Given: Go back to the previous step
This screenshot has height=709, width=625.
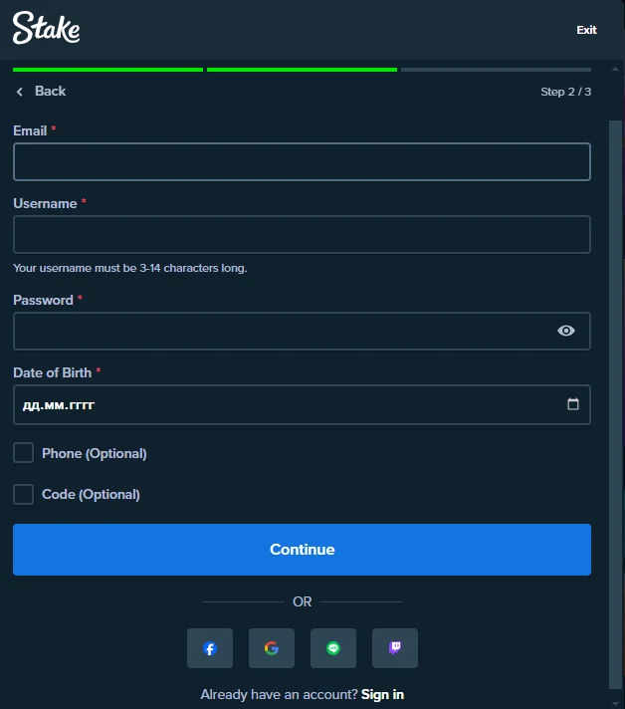Looking at the screenshot, I should 41,91.
